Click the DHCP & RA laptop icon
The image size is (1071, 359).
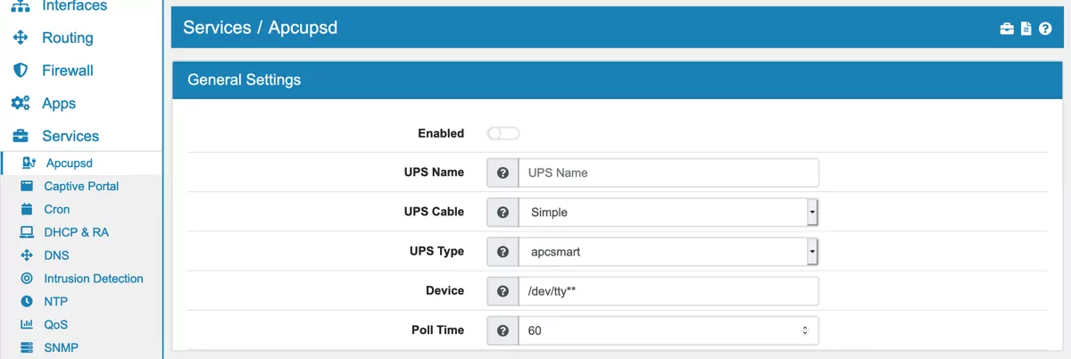point(27,232)
